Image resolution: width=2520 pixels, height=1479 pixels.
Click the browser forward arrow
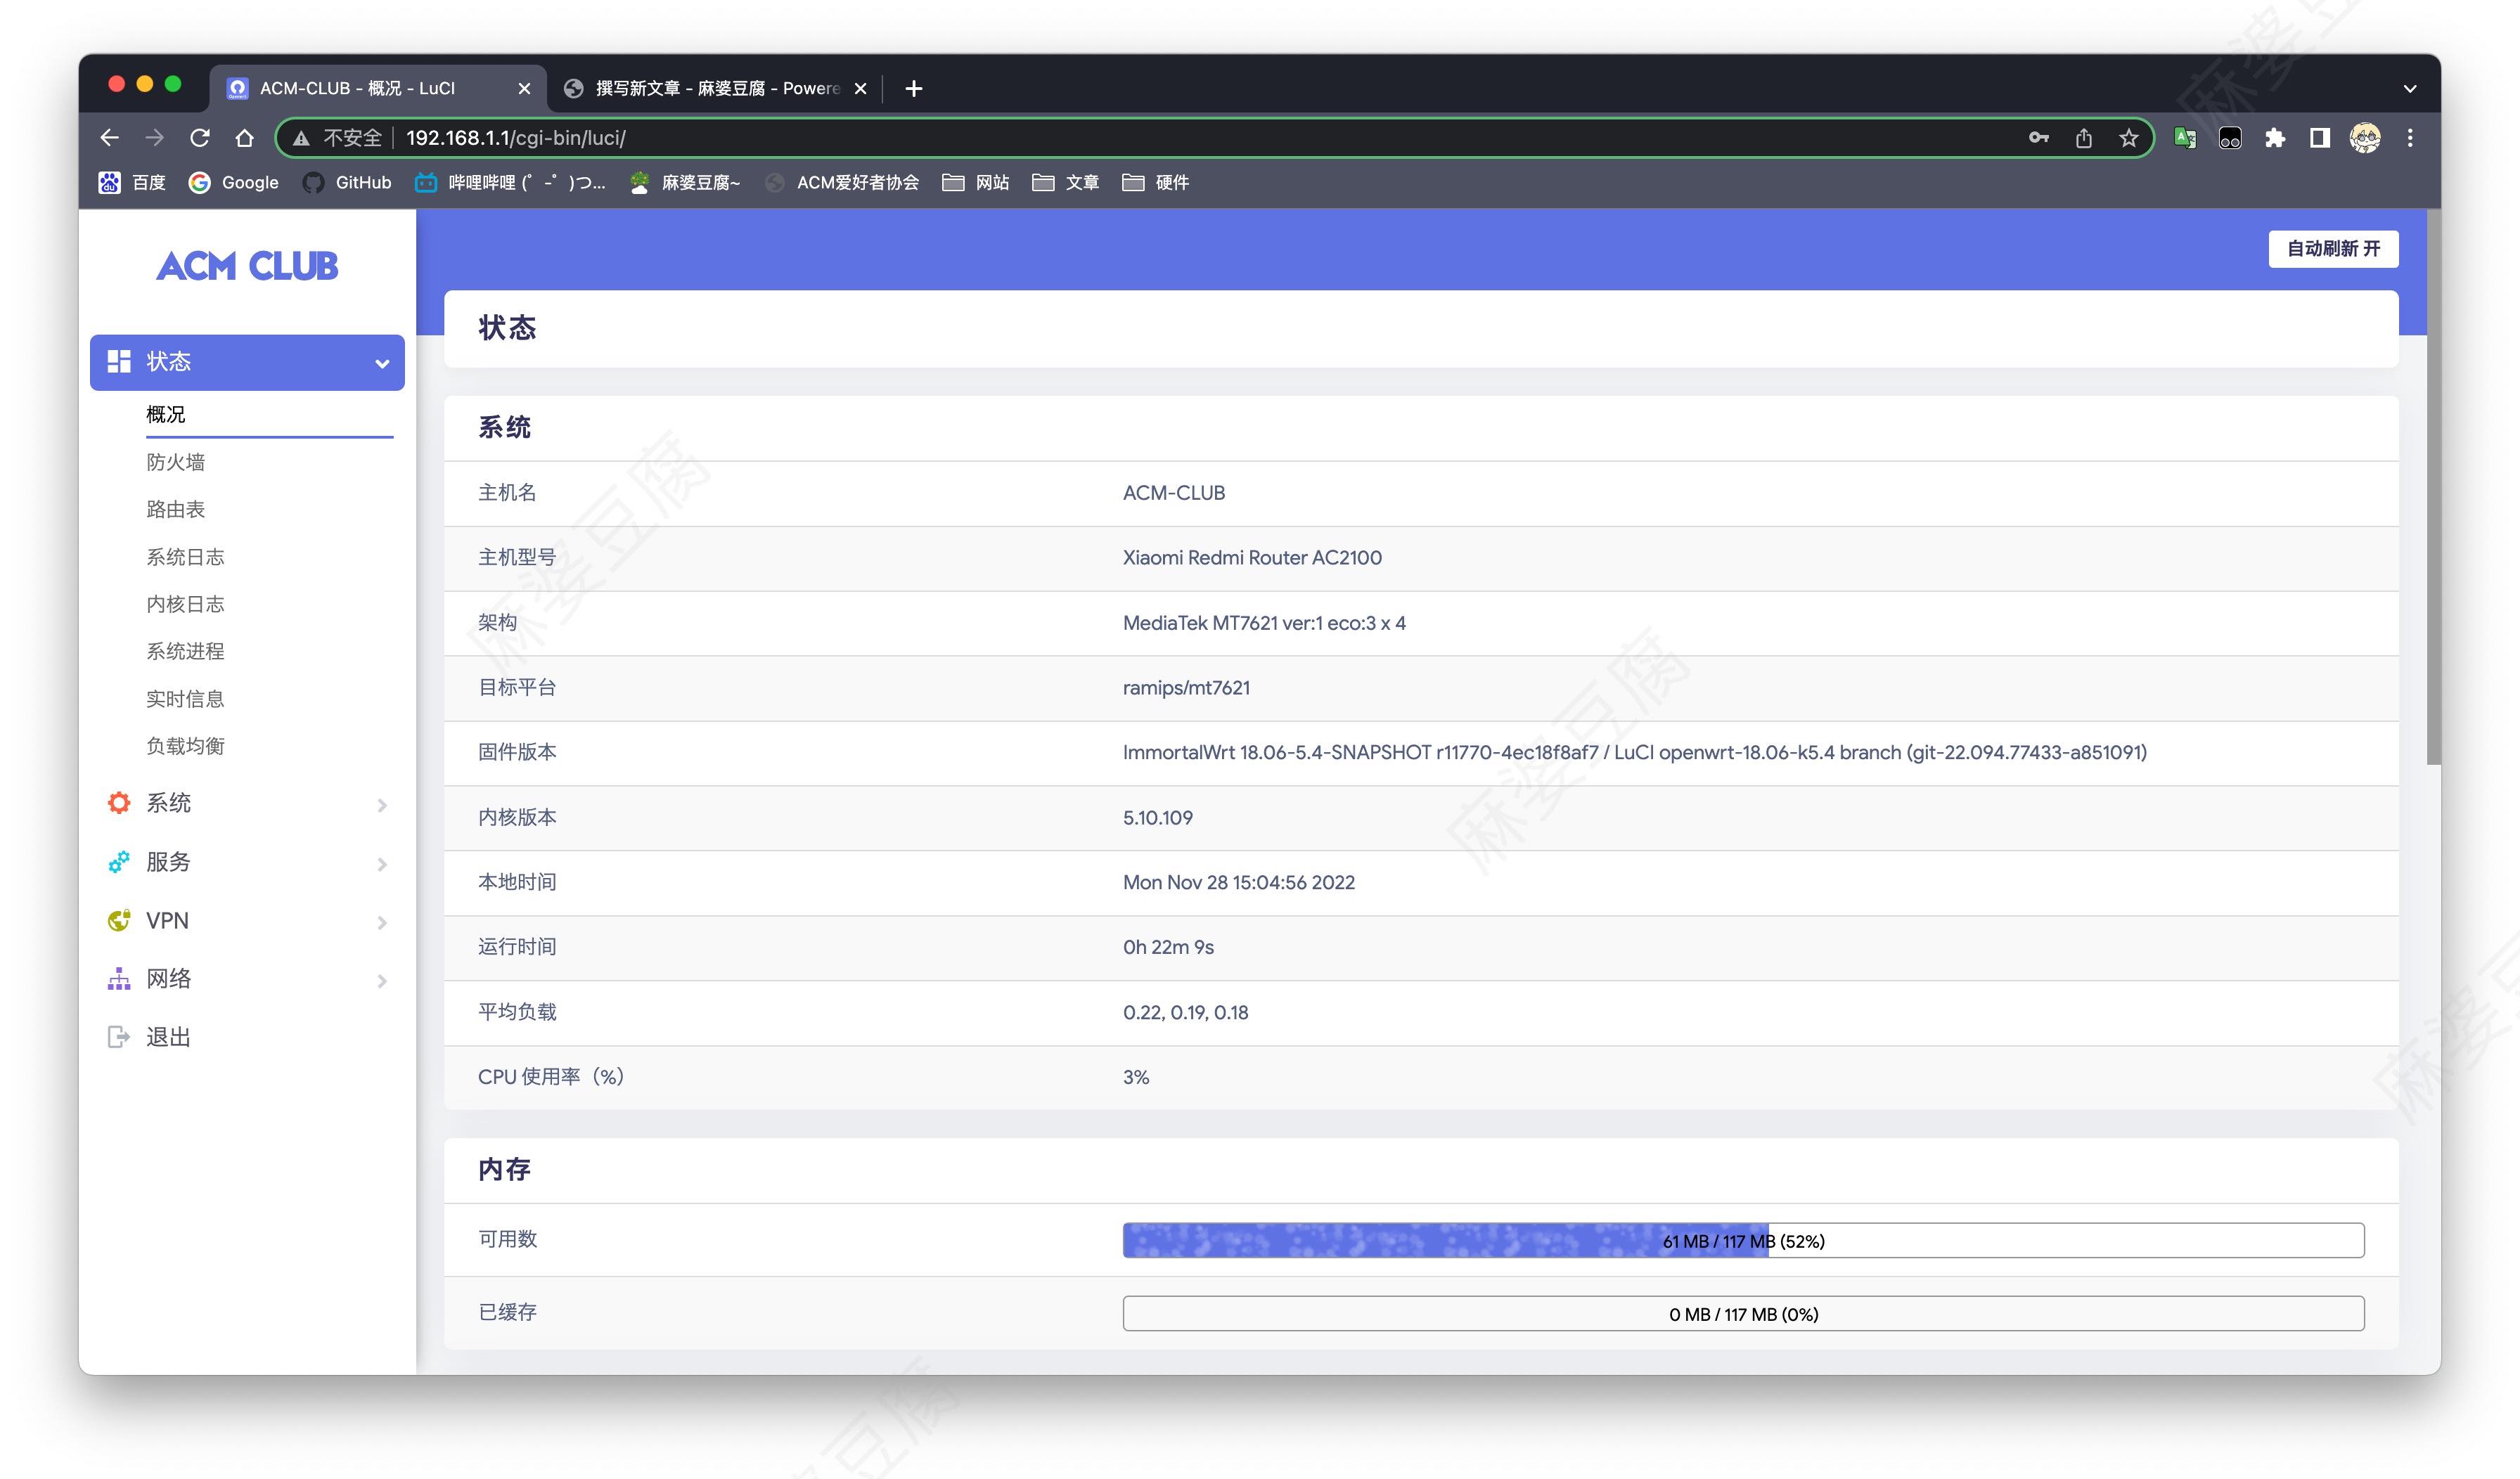[x=154, y=138]
